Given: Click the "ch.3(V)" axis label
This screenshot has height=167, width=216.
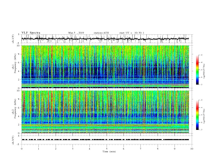Looking at the screenshot, I should tap(13, 140).
